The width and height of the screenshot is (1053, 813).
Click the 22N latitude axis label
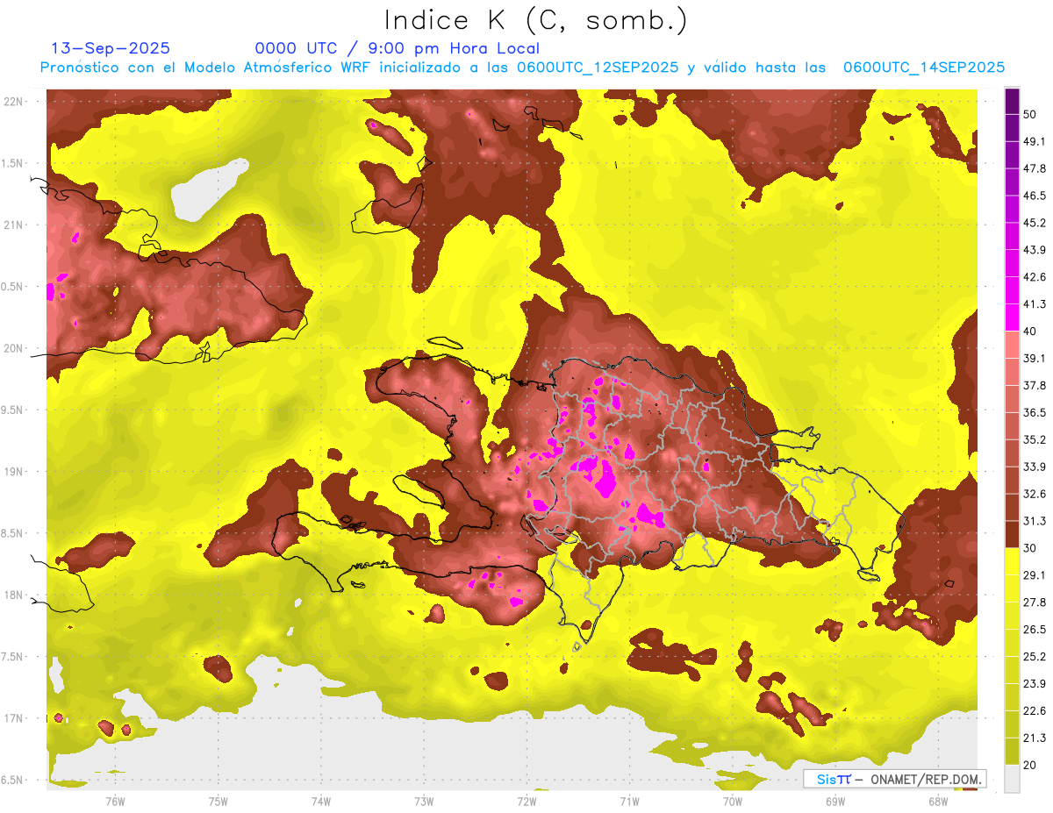(x=14, y=102)
